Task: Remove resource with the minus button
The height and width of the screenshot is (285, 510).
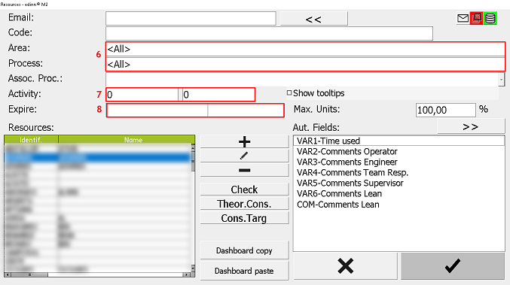Action: (x=244, y=170)
